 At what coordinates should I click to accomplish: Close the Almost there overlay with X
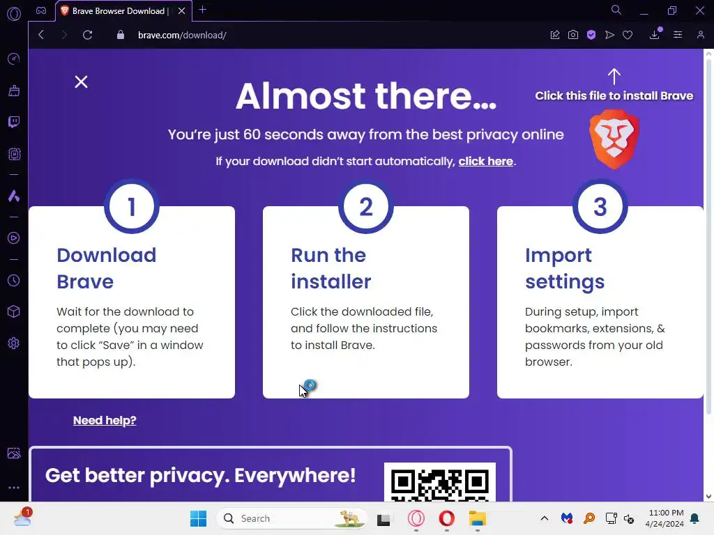81,82
